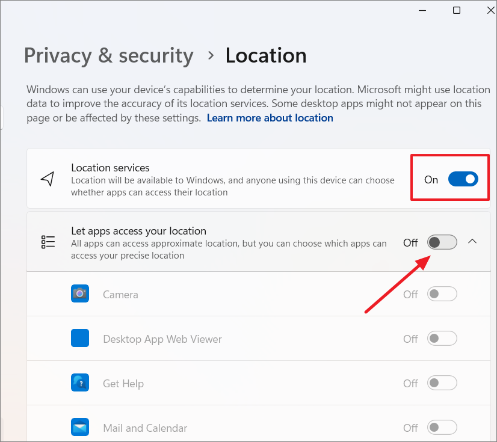Maximize the Settings window
This screenshot has height=442, width=497.
tap(457, 10)
